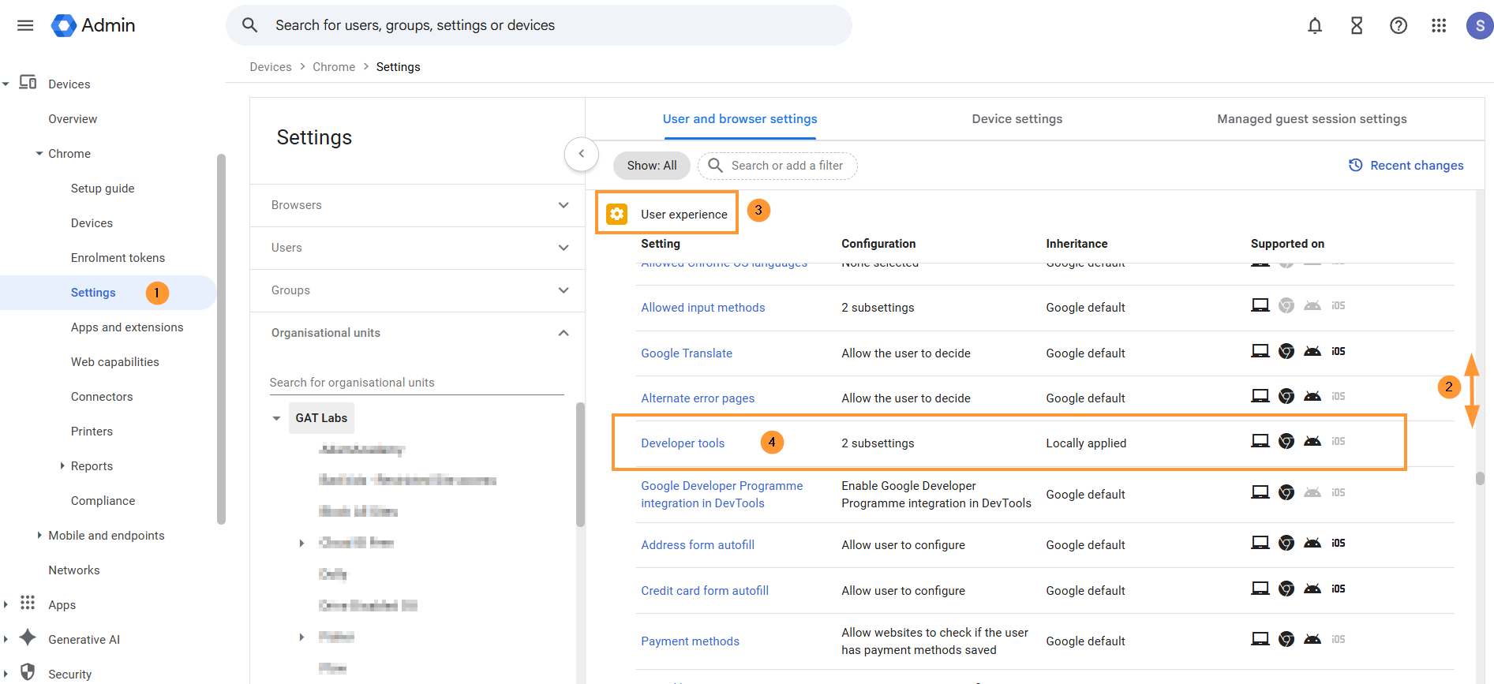Click the Android icon in Developer tools row
This screenshot has width=1494, height=684.
coord(1312,441)
